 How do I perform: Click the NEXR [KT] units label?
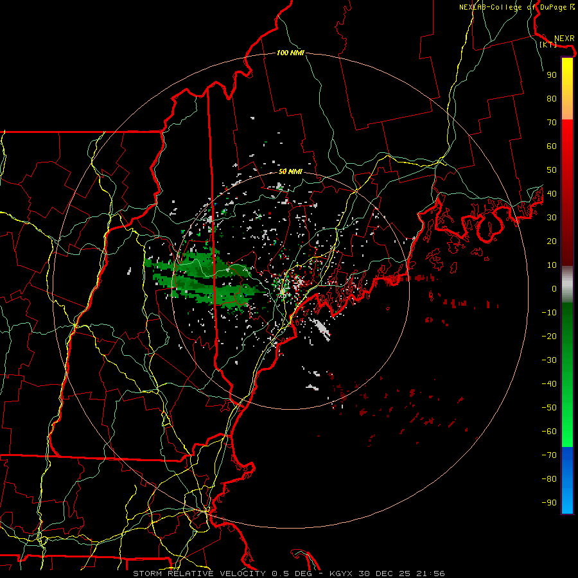557,41
